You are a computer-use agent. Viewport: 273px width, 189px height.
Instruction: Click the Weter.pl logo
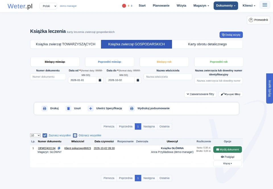click(20, 6)
